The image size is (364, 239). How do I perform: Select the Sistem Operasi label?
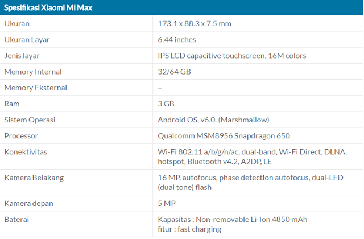(x=30, y=120)
